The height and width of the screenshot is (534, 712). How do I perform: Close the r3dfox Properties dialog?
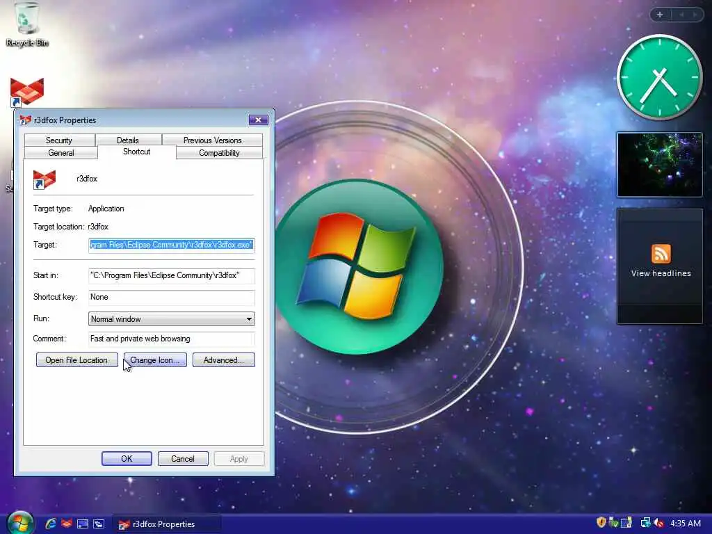(259, 120)
